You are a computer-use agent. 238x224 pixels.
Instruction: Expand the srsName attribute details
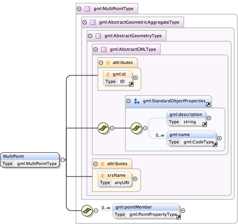tap(135, 179)
